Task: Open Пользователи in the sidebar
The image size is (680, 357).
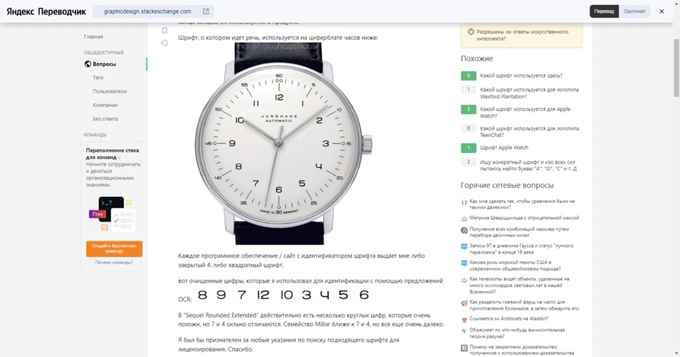Action: point(110,91)
